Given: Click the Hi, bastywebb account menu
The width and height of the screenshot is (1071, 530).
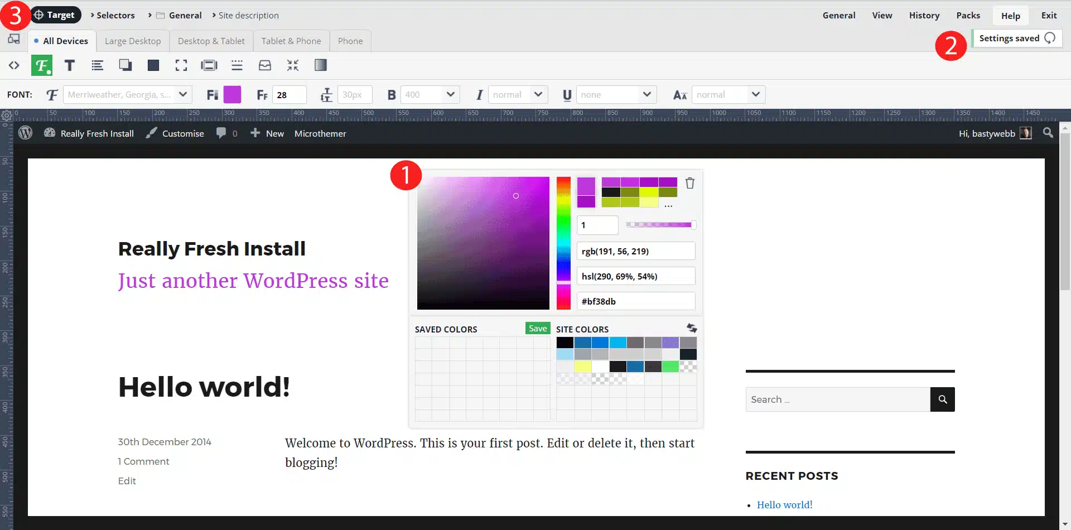Looking at the screenshot, I should click(995, 133).
